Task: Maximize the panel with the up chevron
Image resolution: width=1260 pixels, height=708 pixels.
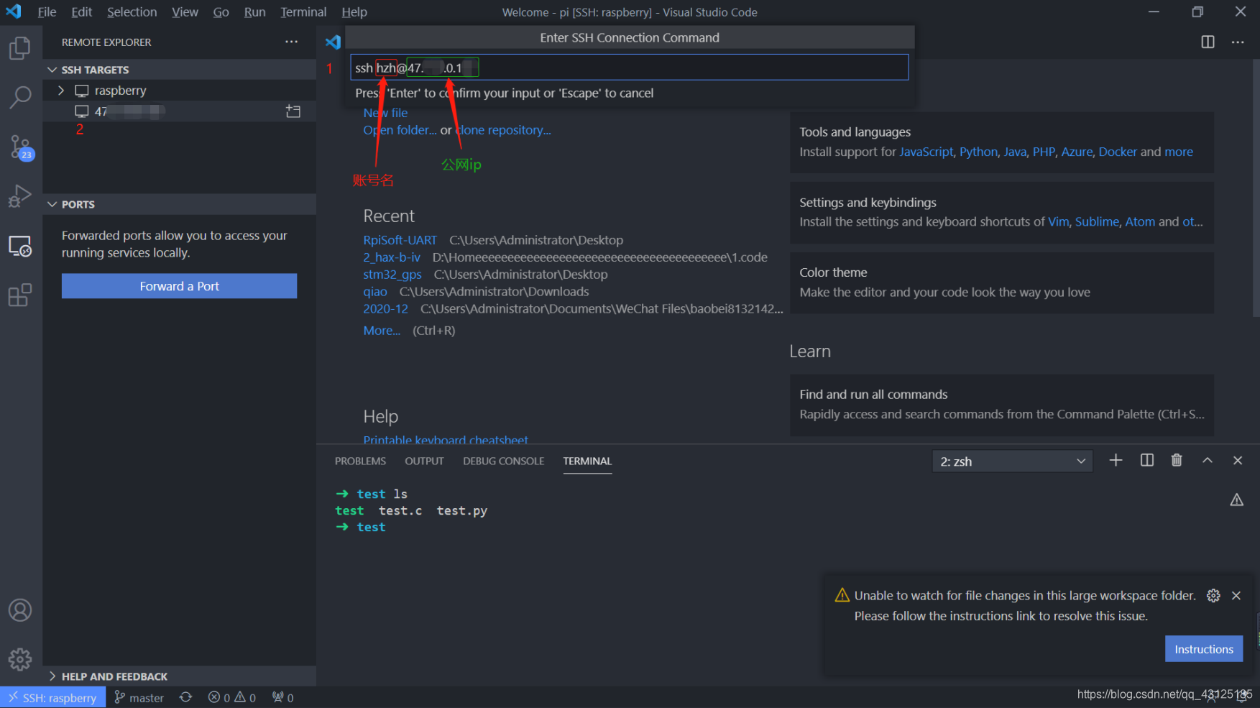Action: (1208, 460)
